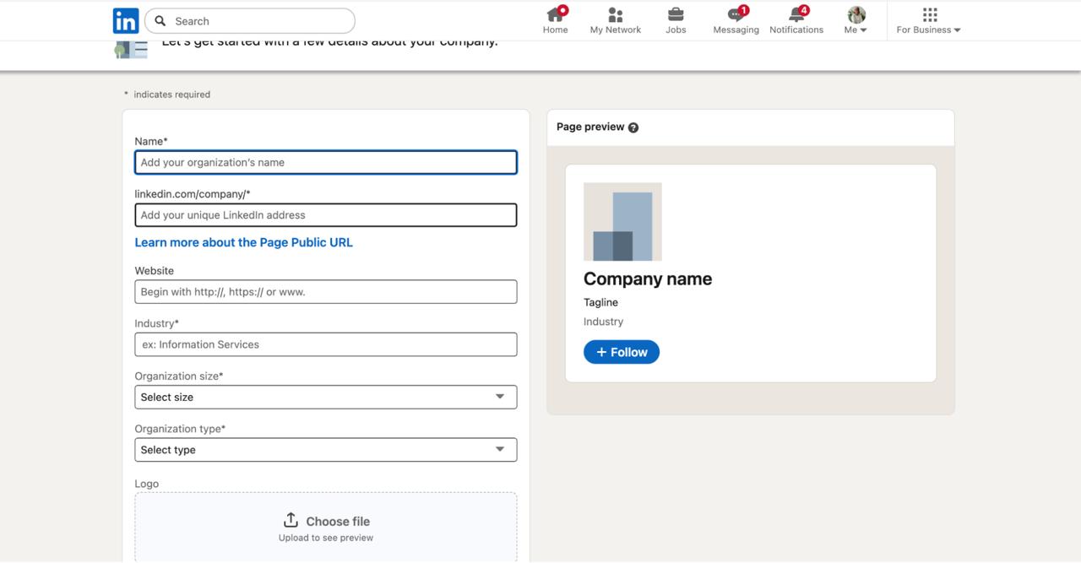Image resolution: width=1081 pixels, height=563 pixels.
Task: Click the organization Name input field
Action: (x=325, y=163)
